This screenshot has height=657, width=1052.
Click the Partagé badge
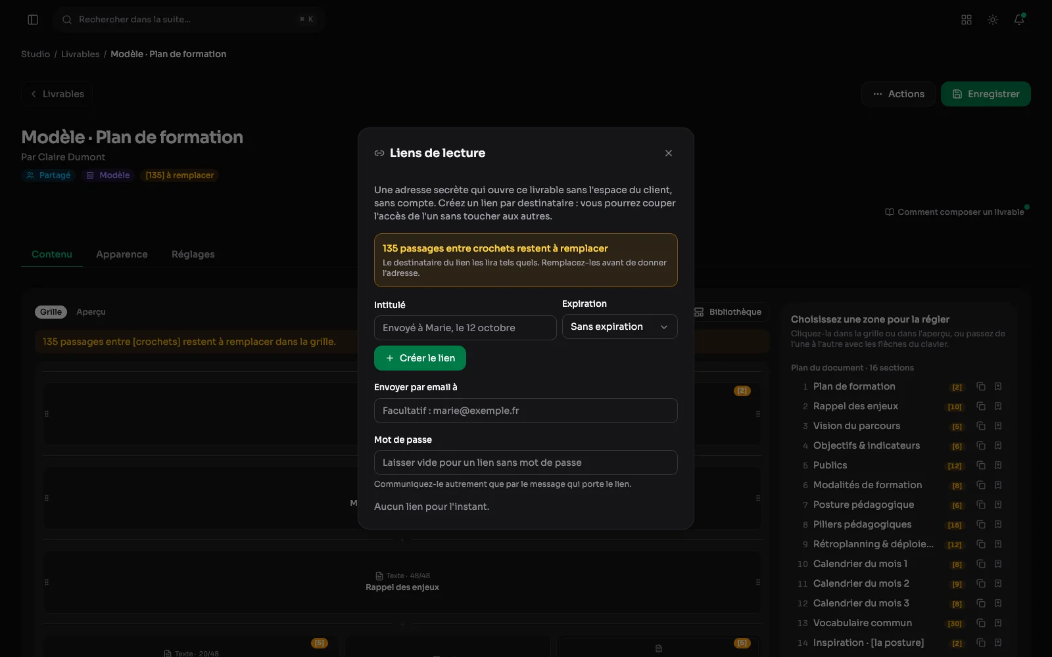pyautogui.click(x=49, y=175)
